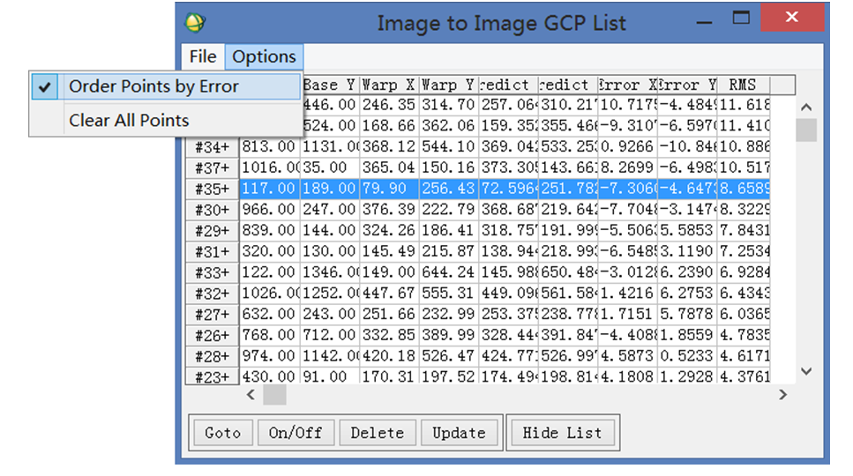Open the Options menu

click(x=264, y=56)
